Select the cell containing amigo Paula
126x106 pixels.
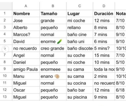26,69
